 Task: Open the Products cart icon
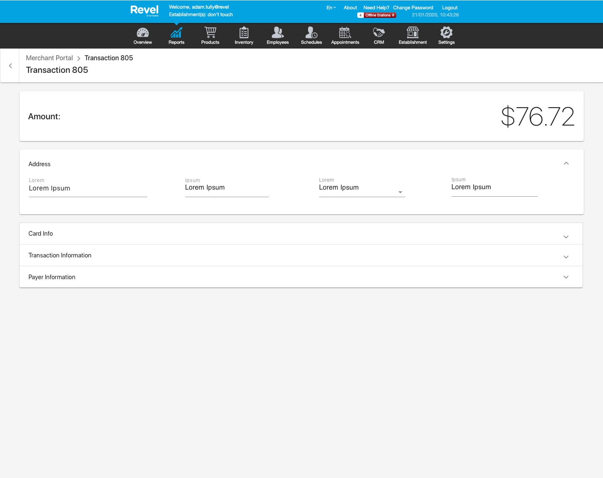coord(210,33)
